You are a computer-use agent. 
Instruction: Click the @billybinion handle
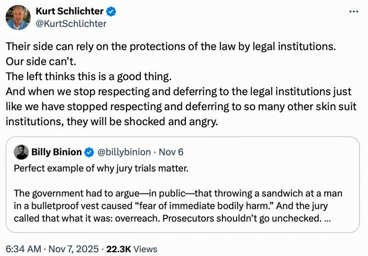pyautogui.click(x=125, y=152)
